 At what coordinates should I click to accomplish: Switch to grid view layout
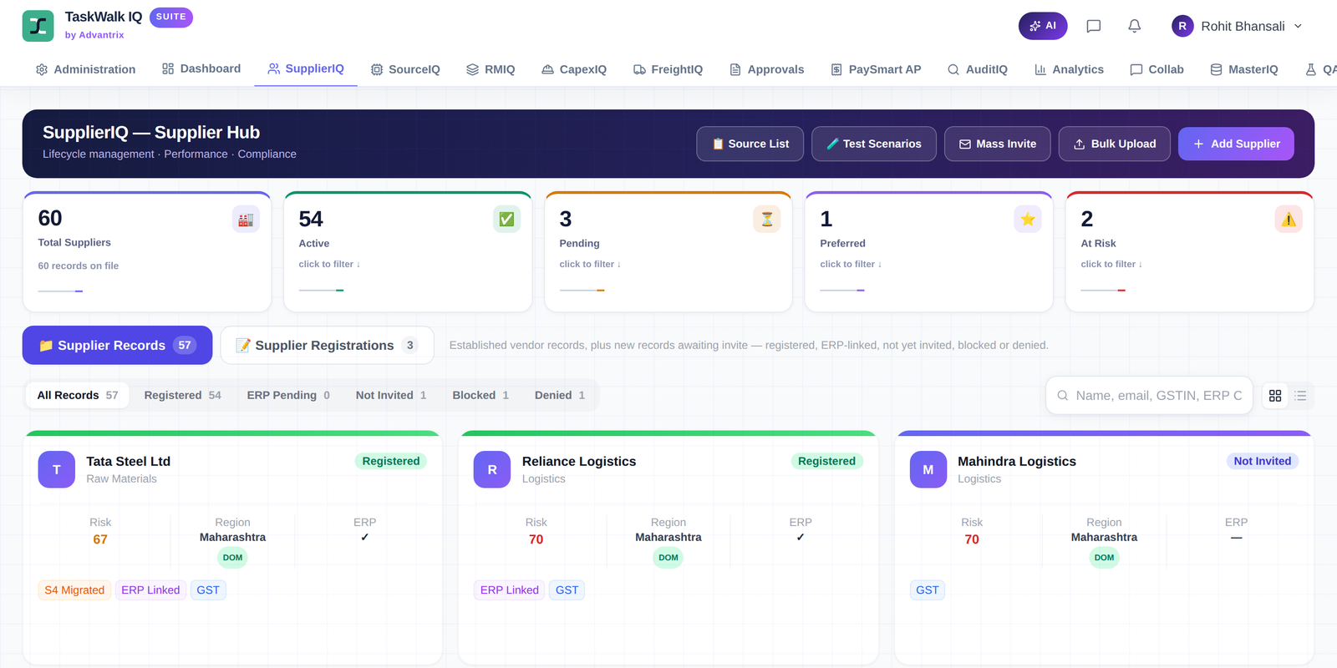(x=1275, y=396)
